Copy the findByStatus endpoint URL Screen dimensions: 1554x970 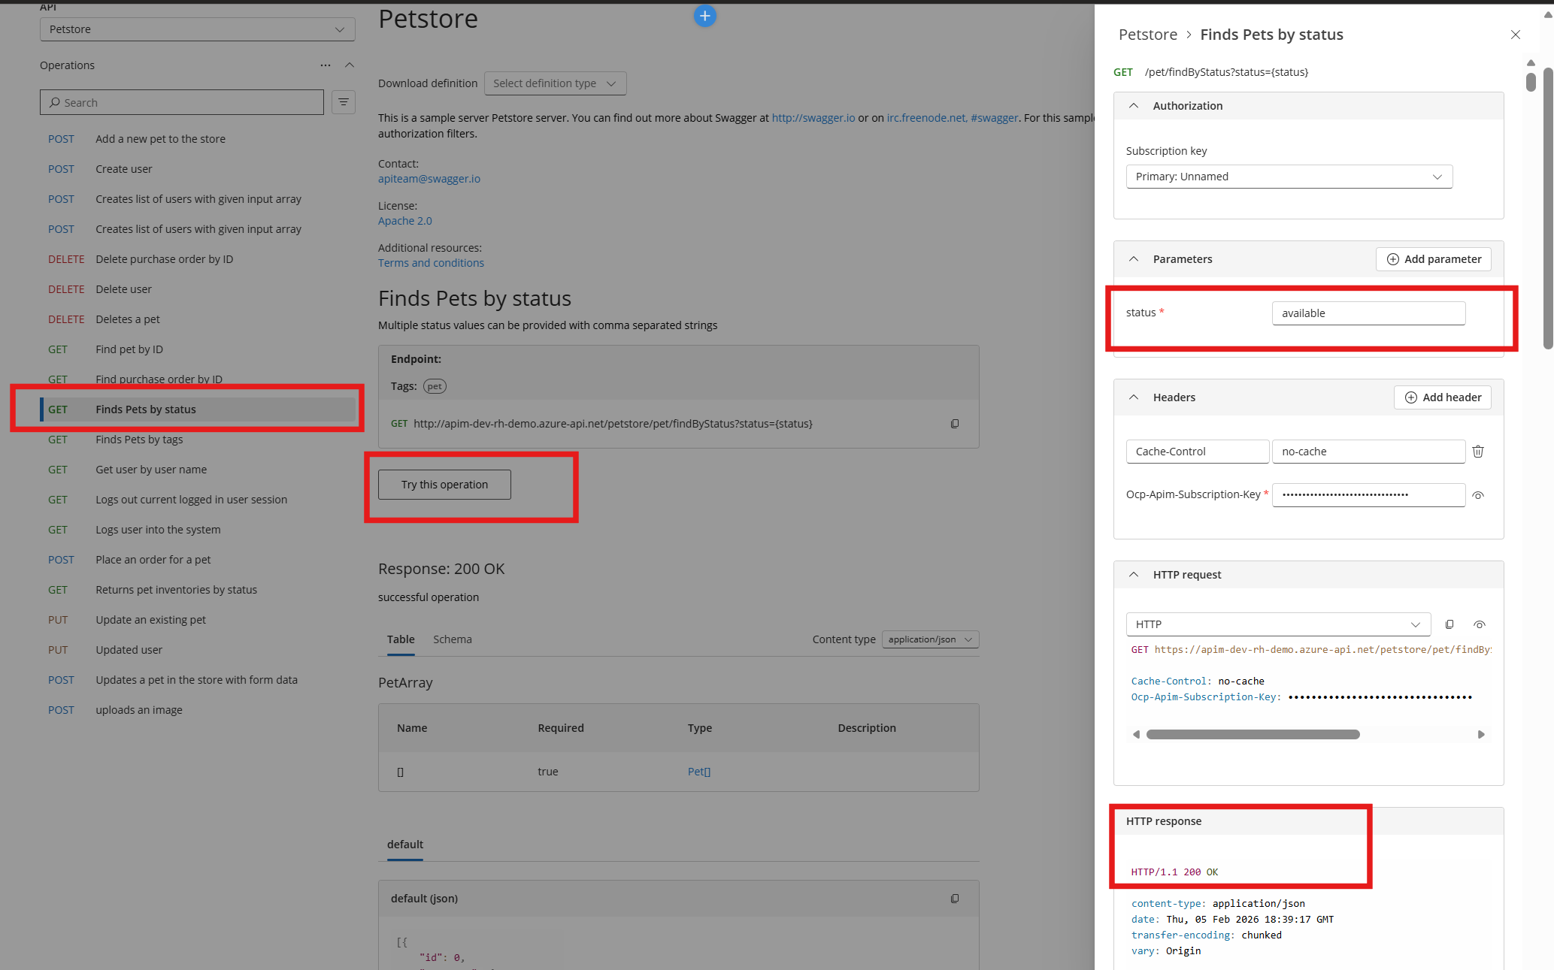(955, 423)
